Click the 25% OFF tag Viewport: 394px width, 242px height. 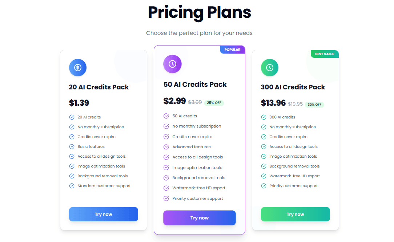coord(214,103)
